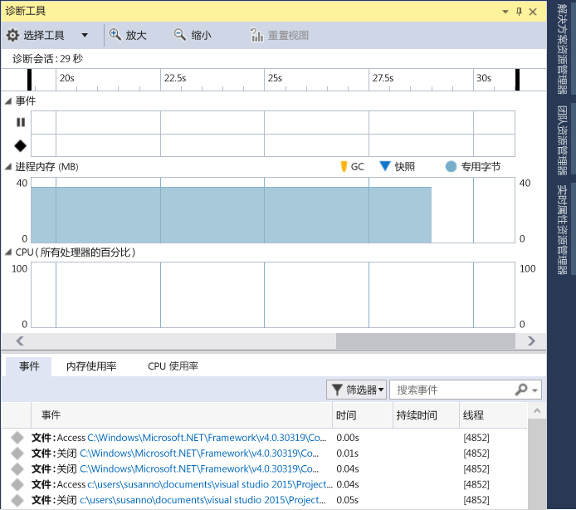Open the 选择工具 gear icon

[x=12, y=35]
